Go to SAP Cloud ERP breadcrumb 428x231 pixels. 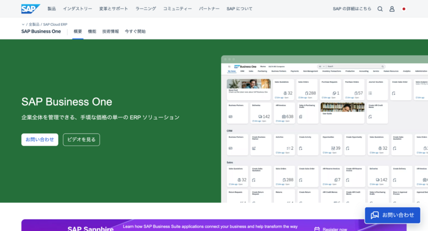55,25
